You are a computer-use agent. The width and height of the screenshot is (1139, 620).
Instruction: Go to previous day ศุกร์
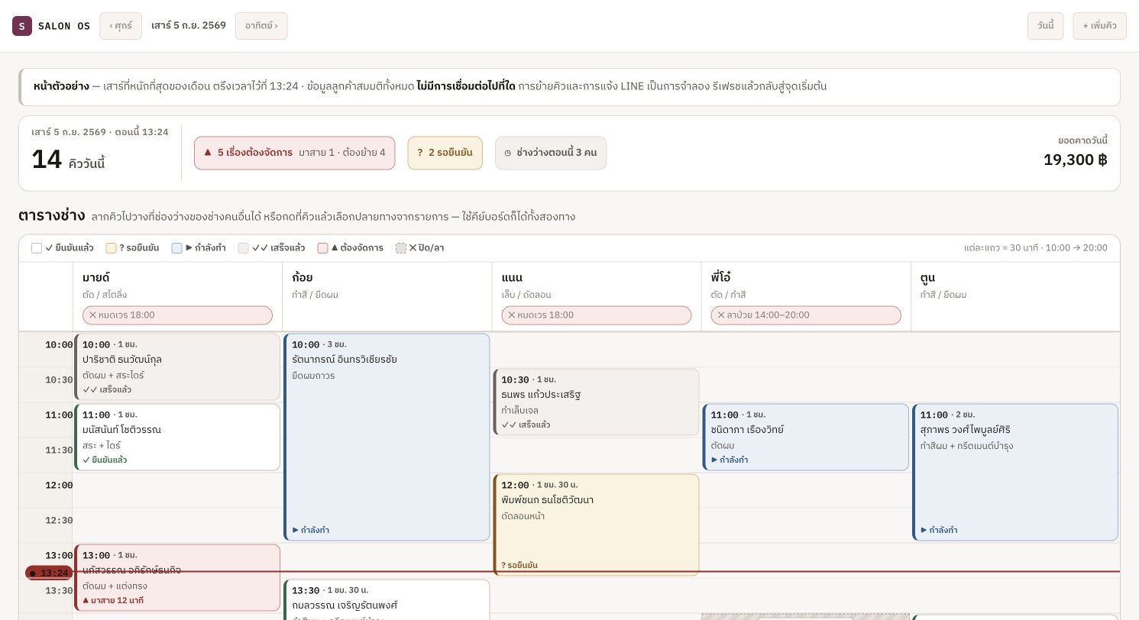(121, 26)
